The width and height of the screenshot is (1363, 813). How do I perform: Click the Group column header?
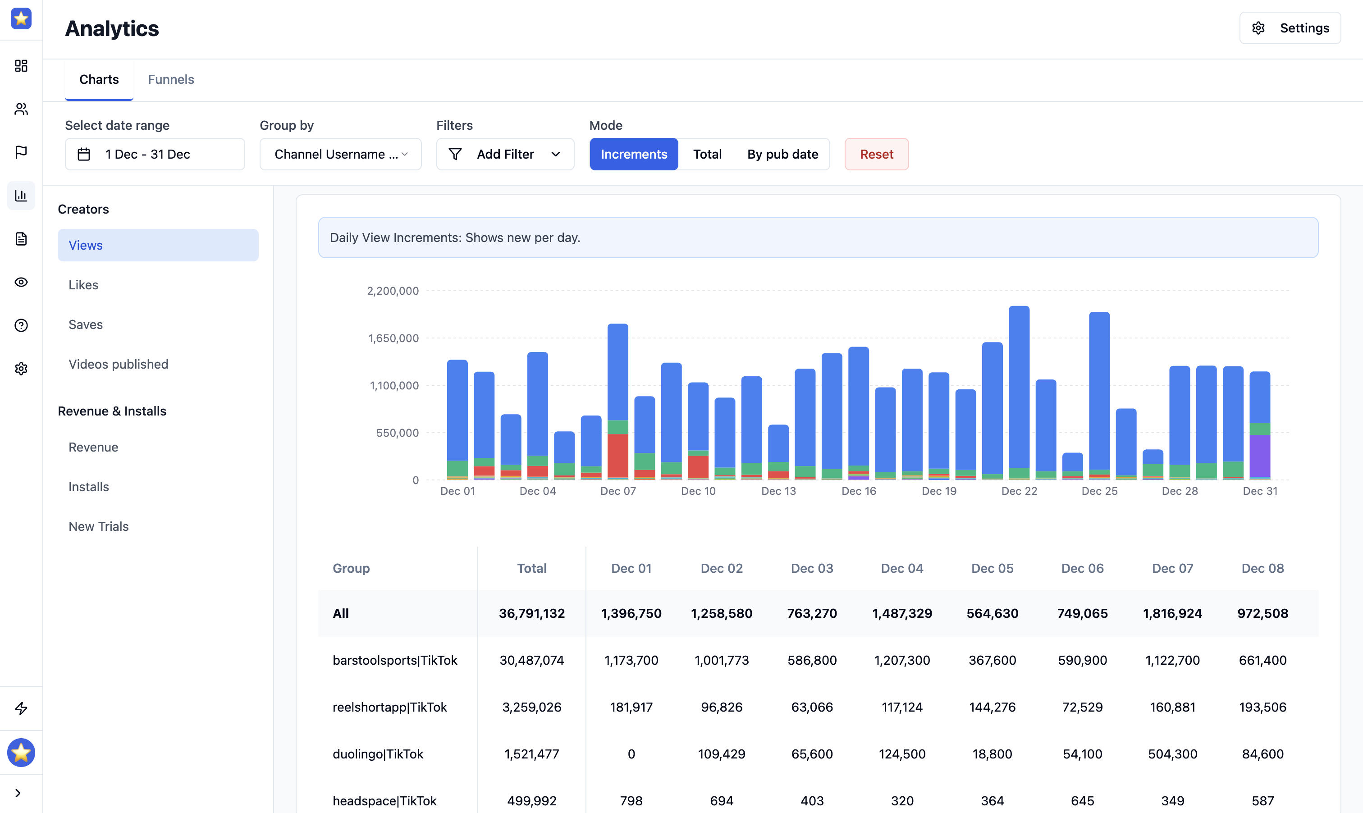coord(351,568)
